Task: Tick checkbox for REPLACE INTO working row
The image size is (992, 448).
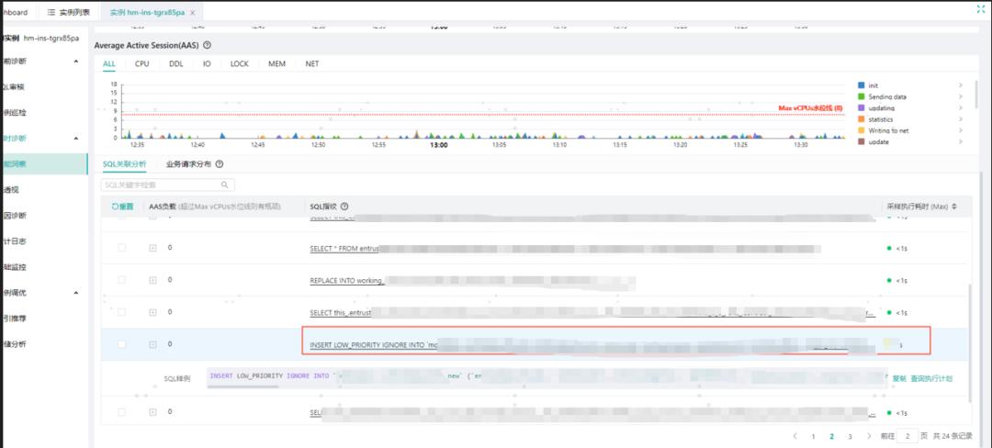Action: point(121,280)
